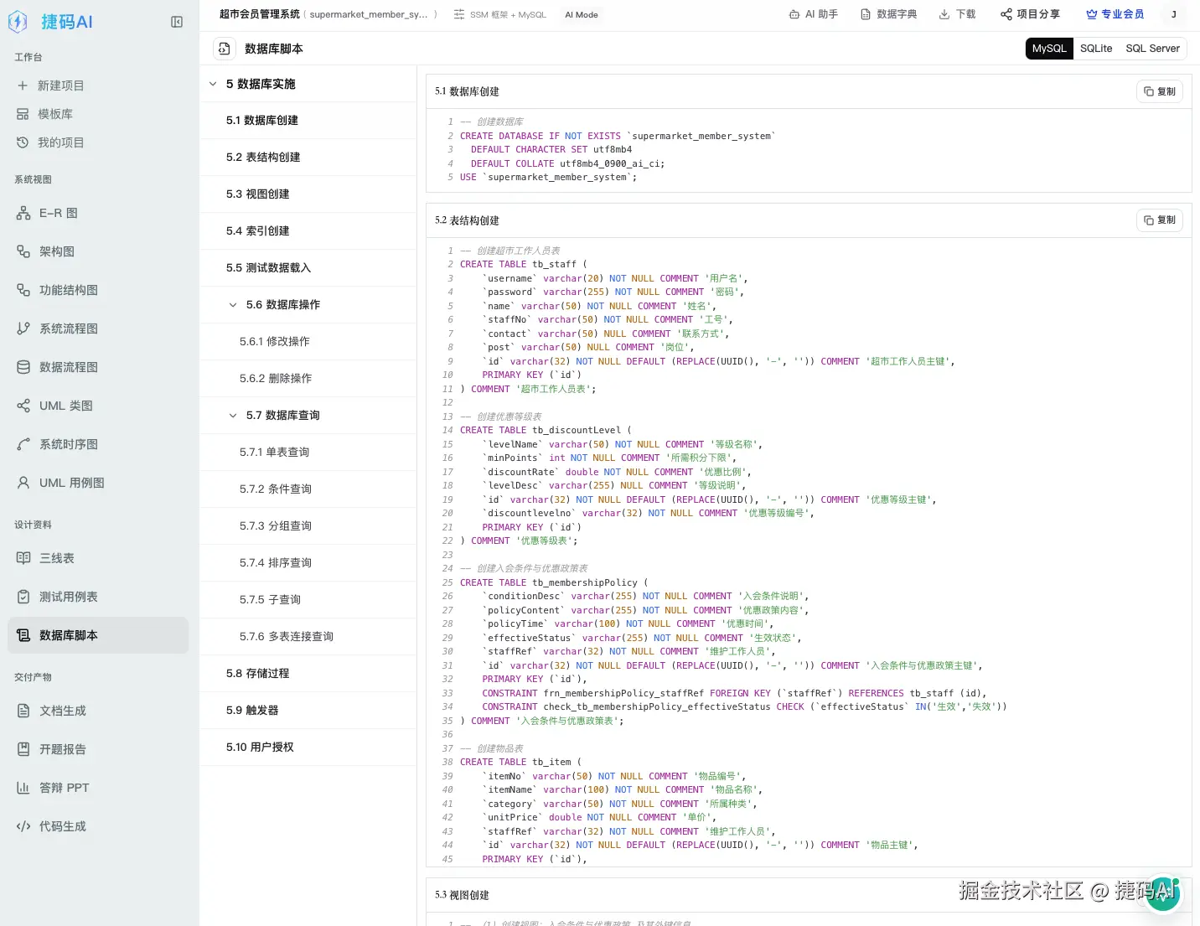
Task: Copy the 5.1 数据库创建 script
Action: click(x=1160, y=91)
